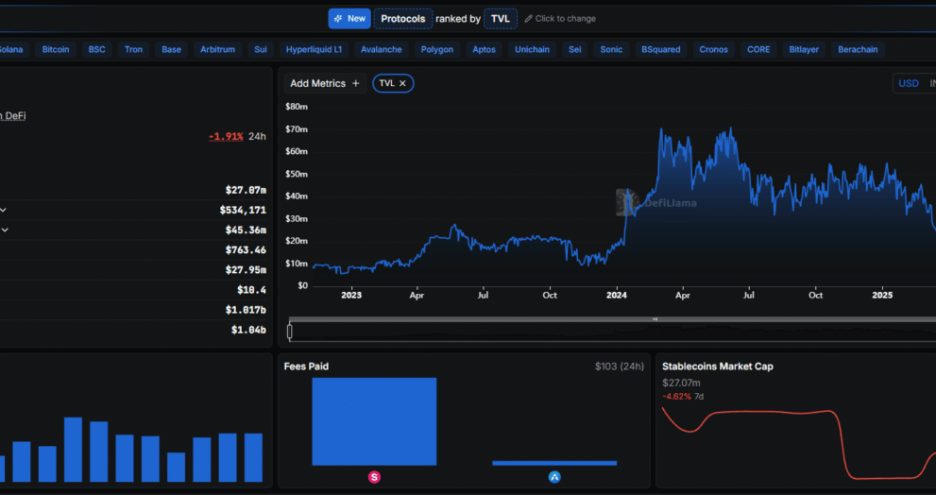
Task: Switch to the CORE chain
Action: (758, 49)
